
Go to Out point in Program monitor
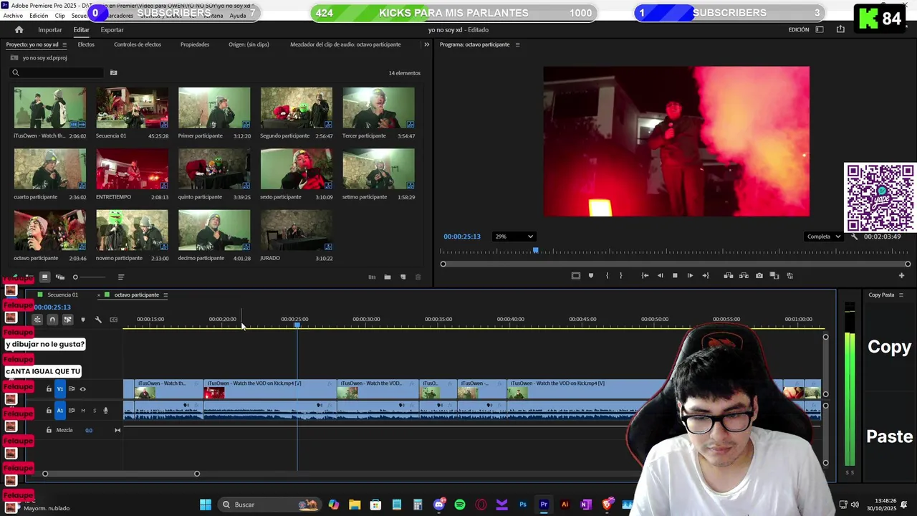(706, 275)
